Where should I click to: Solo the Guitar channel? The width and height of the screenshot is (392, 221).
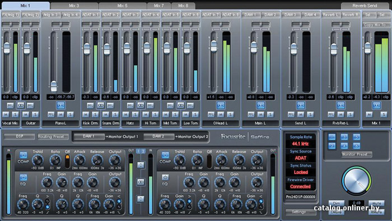pyautogui.click(x=35, y=114)
